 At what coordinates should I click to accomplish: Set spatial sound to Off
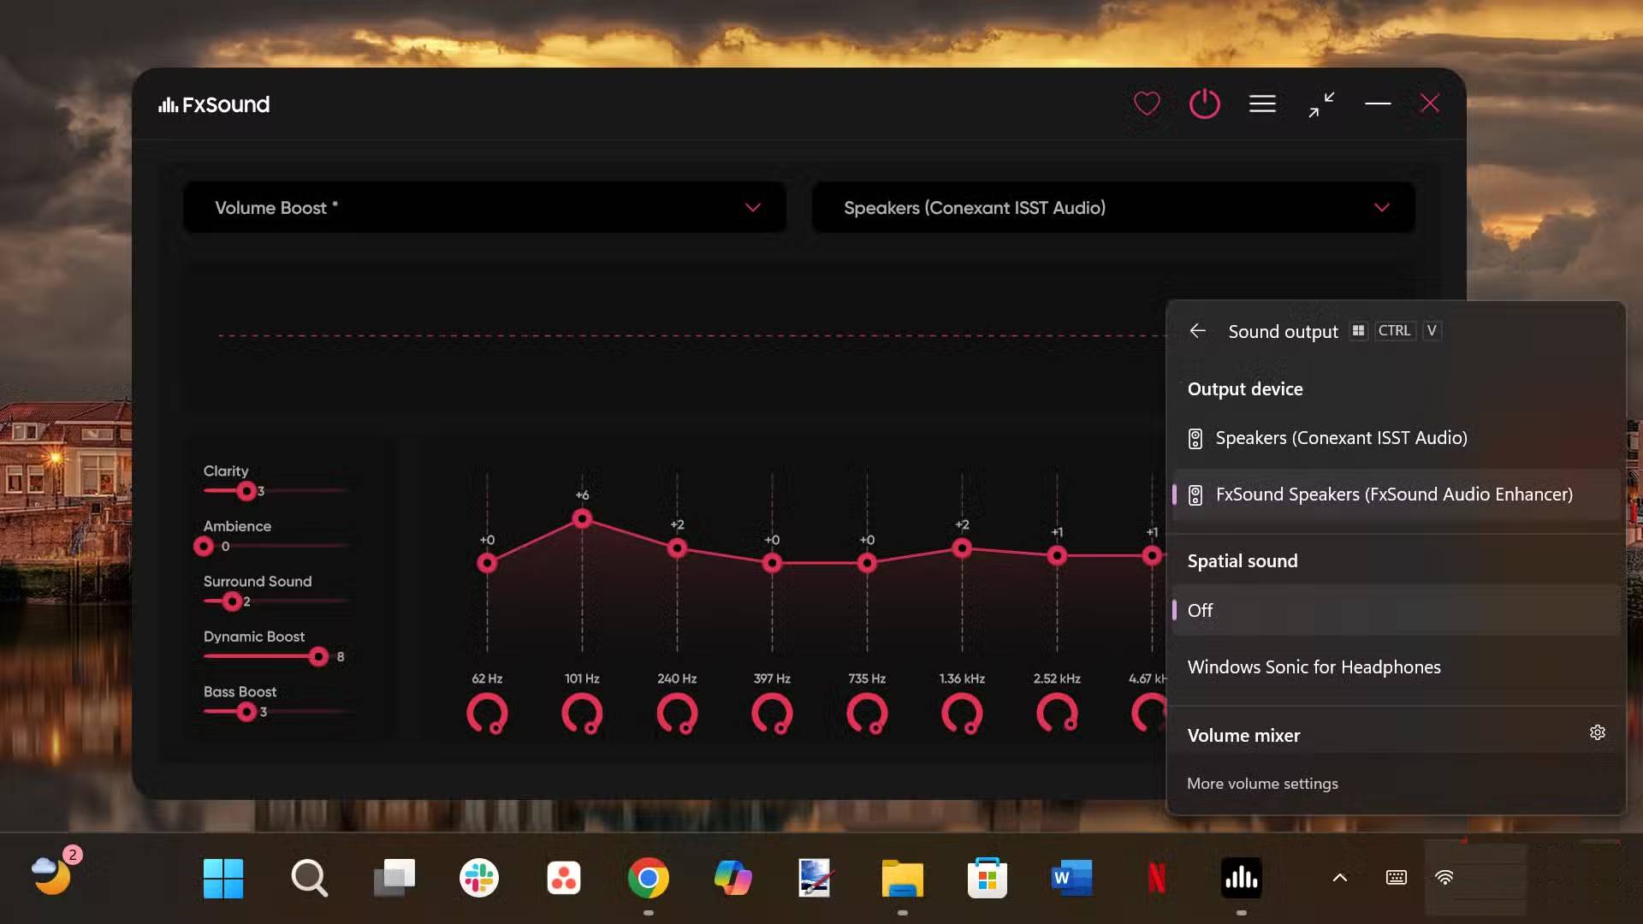1201,611
